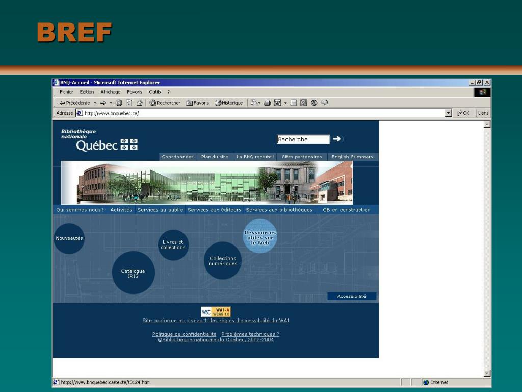Screen dimensions: 522x392
Task: Expand the address bar dropdown arrow
Action: pyautogui.click(x=448, y=113)
